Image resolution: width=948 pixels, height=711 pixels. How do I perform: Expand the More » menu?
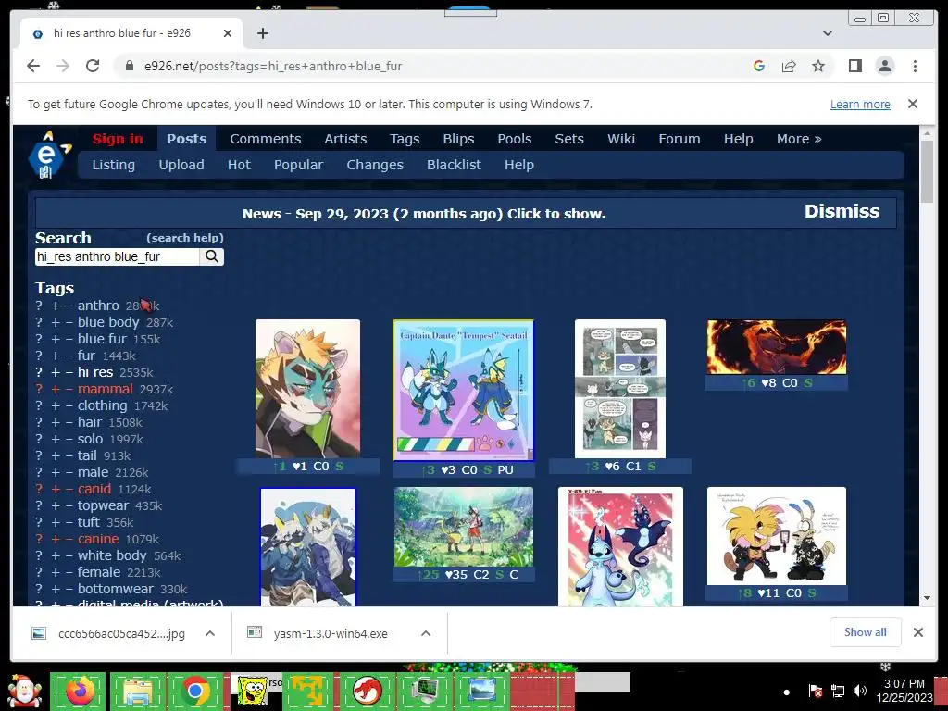799,139
